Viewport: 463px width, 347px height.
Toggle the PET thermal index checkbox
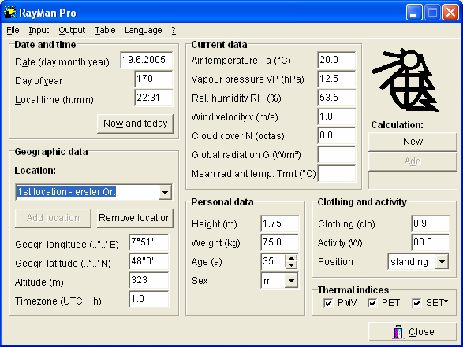click(x=372, y=303)
